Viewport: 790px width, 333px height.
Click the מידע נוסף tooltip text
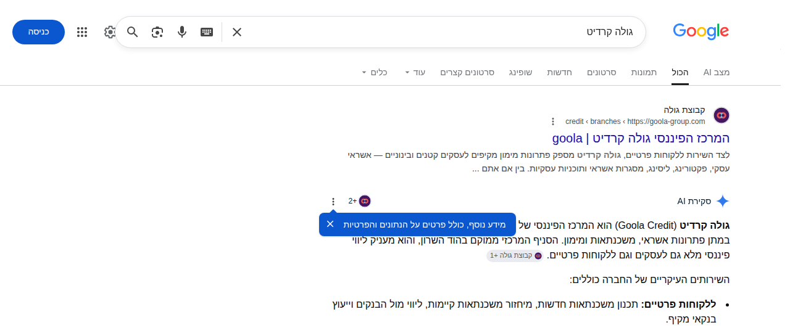click(425, 224)
